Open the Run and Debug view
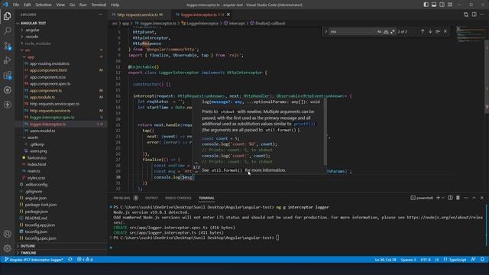489x275 pixels. (x=7, y=60)
